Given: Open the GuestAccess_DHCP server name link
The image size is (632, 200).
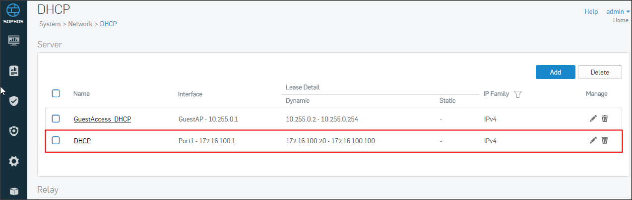Looking at the screenshot, I should coord(102,119).
